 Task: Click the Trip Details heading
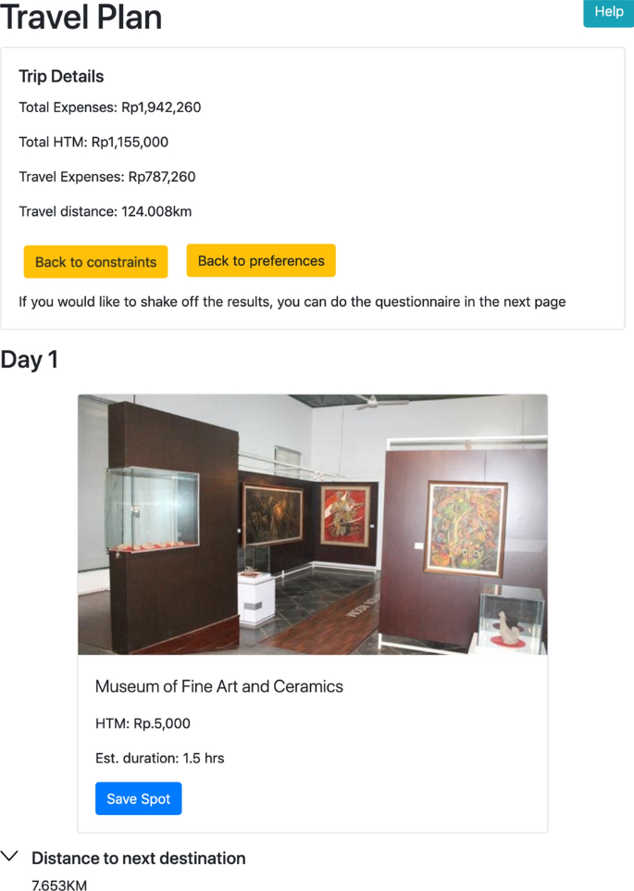point(61,77)
